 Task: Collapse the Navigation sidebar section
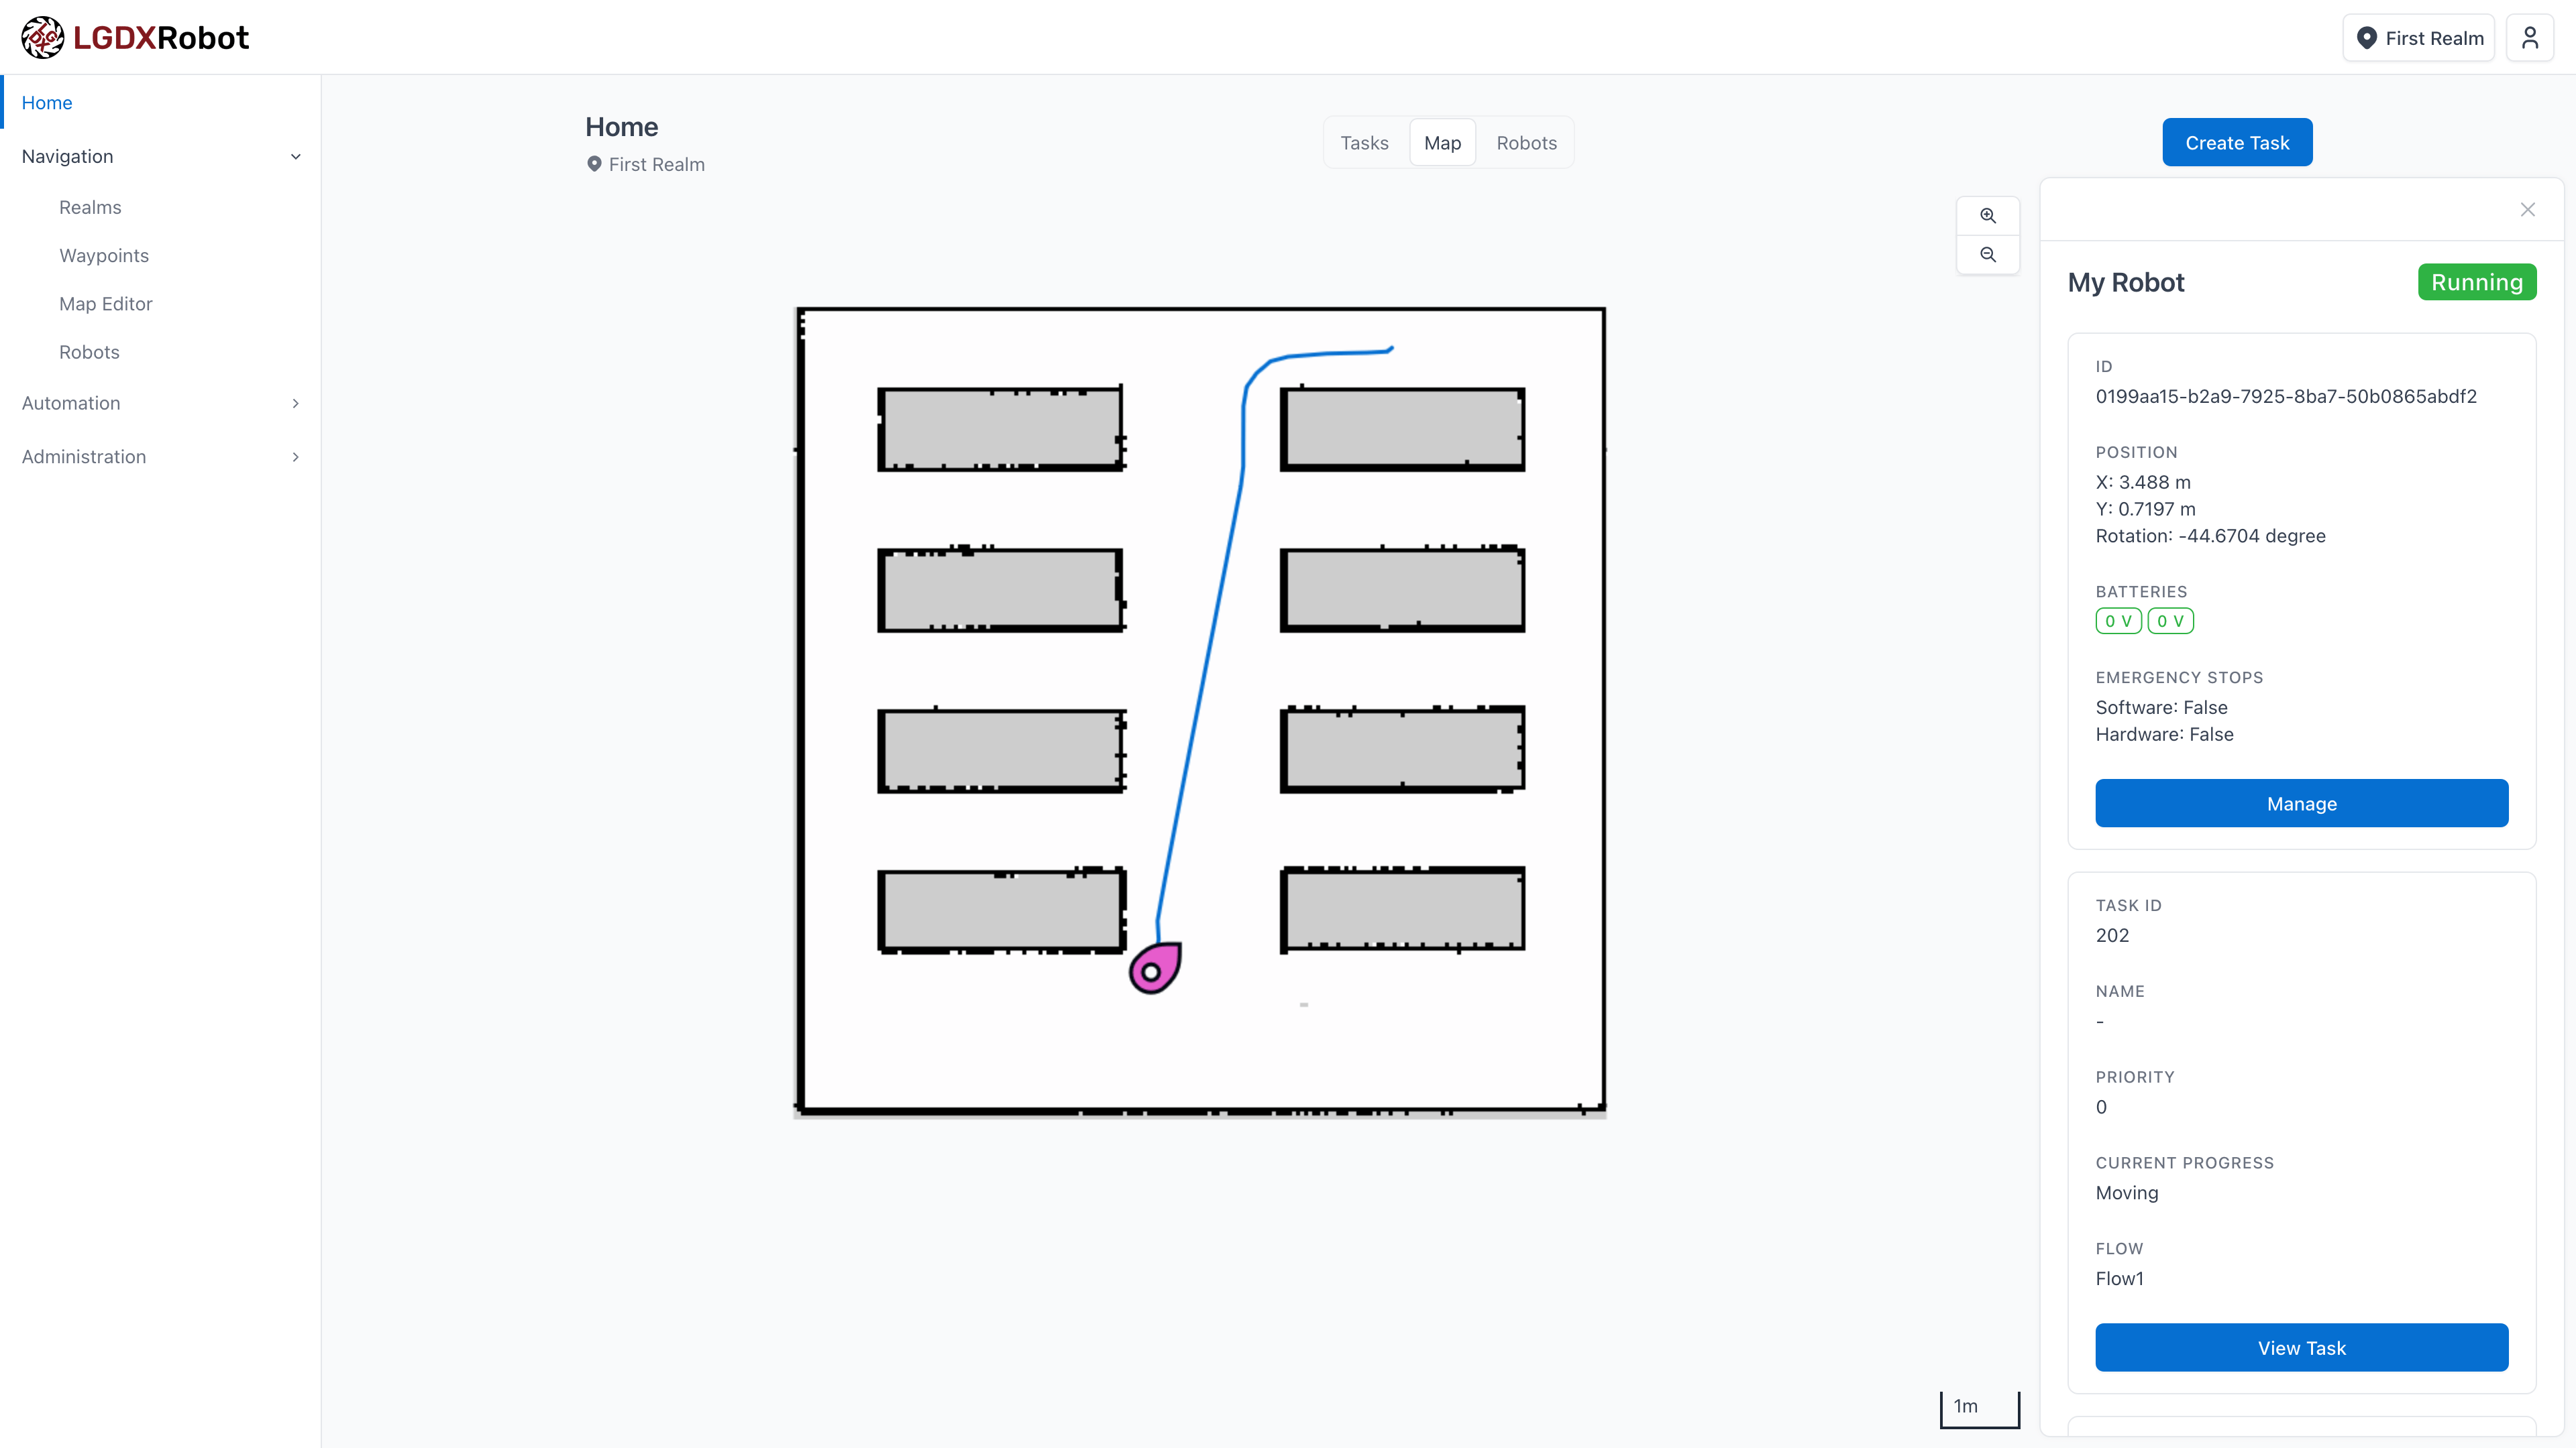[x=295, y=157]
